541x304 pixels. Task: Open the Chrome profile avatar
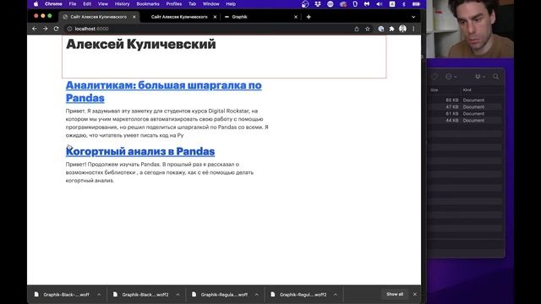coord(402,29)
